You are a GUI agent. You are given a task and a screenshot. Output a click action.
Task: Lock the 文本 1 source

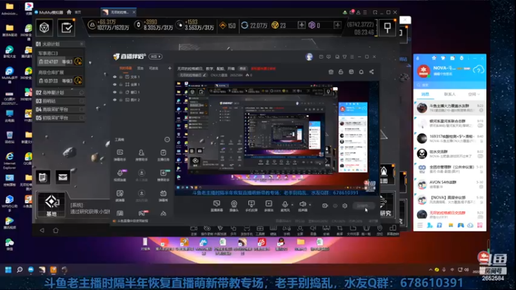click(121, 77)
